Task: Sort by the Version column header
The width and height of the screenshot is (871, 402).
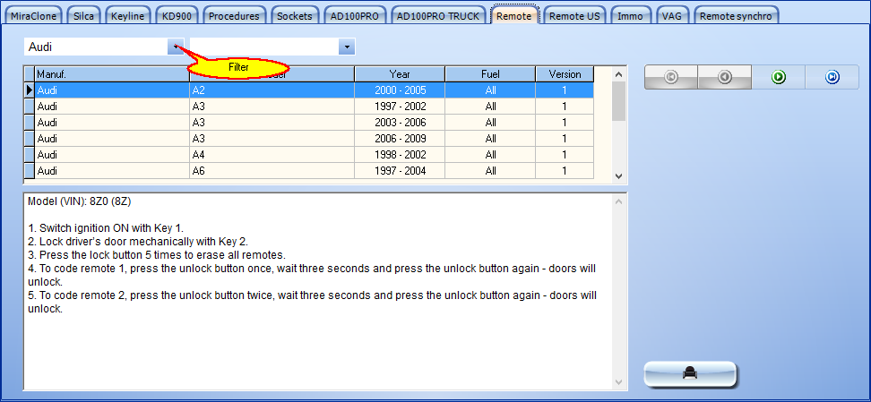Action: coord(565,73)
